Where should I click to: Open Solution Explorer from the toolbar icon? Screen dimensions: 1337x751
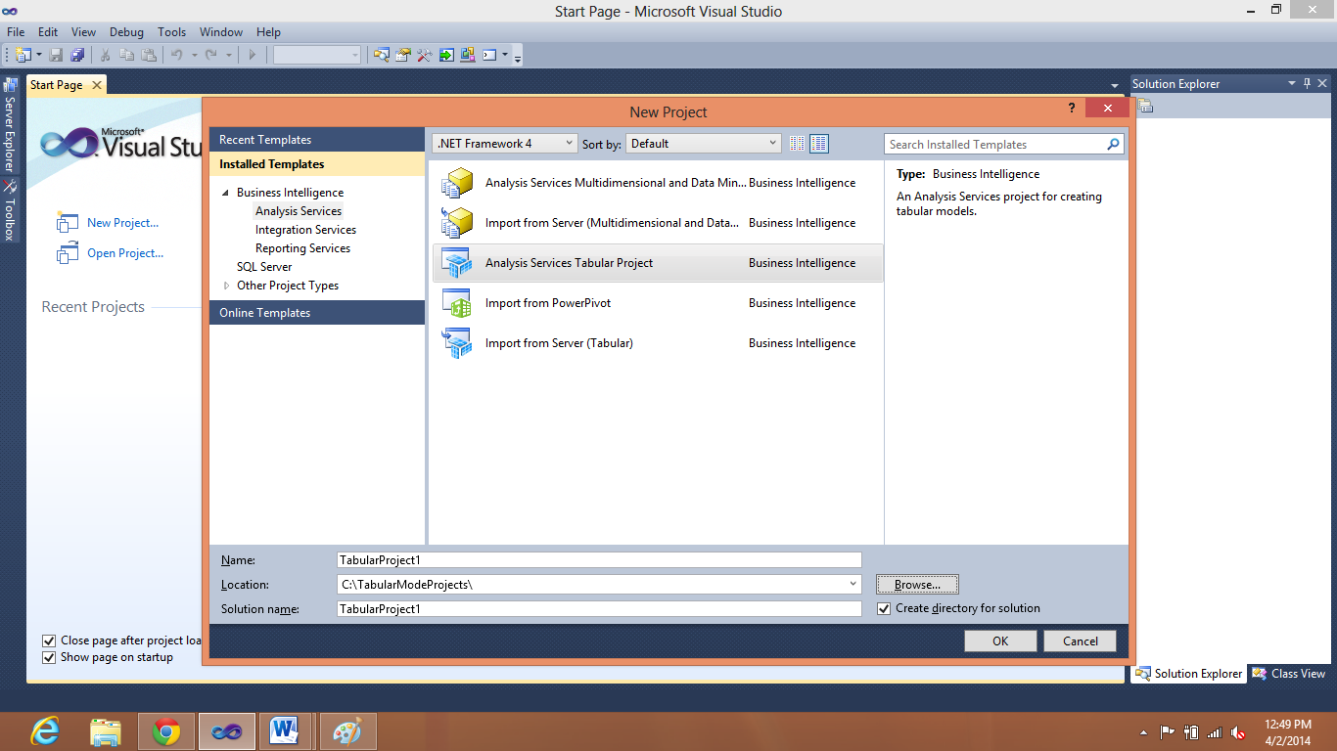tap(382, 55)
